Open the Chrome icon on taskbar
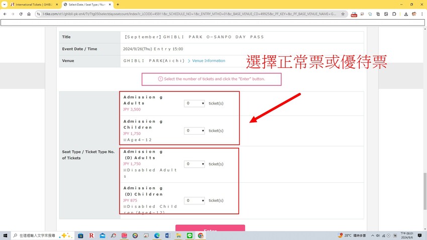 pyautogui.click(x=201, y=235)
